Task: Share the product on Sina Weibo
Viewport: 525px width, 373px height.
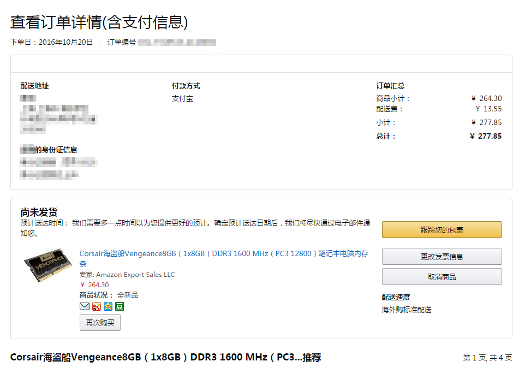Action: (x=97, y=306)
